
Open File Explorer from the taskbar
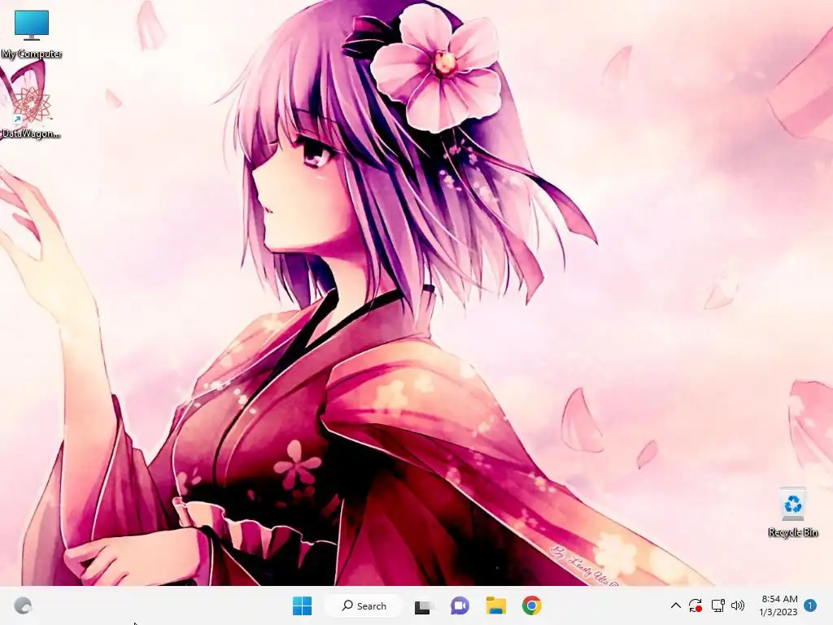pos(495,605)
